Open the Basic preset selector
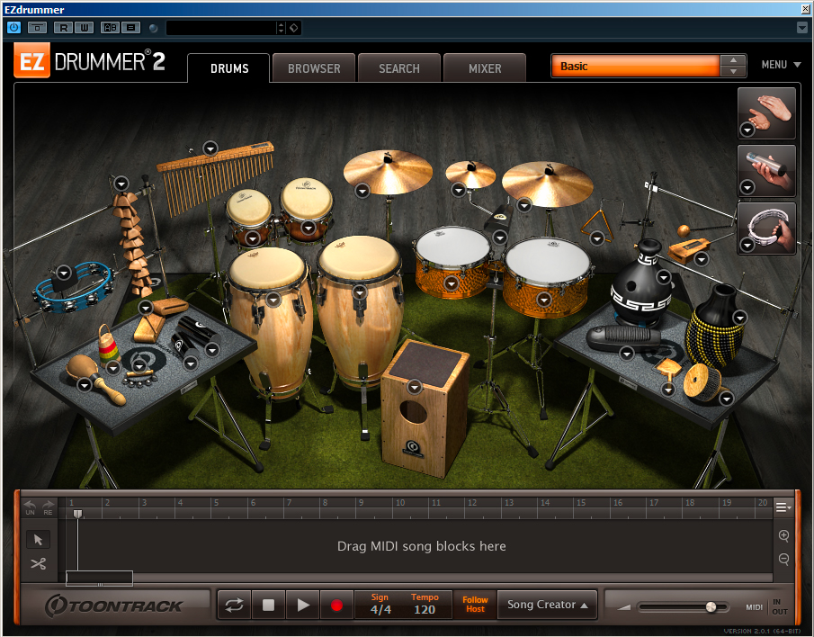 [635, 66]
